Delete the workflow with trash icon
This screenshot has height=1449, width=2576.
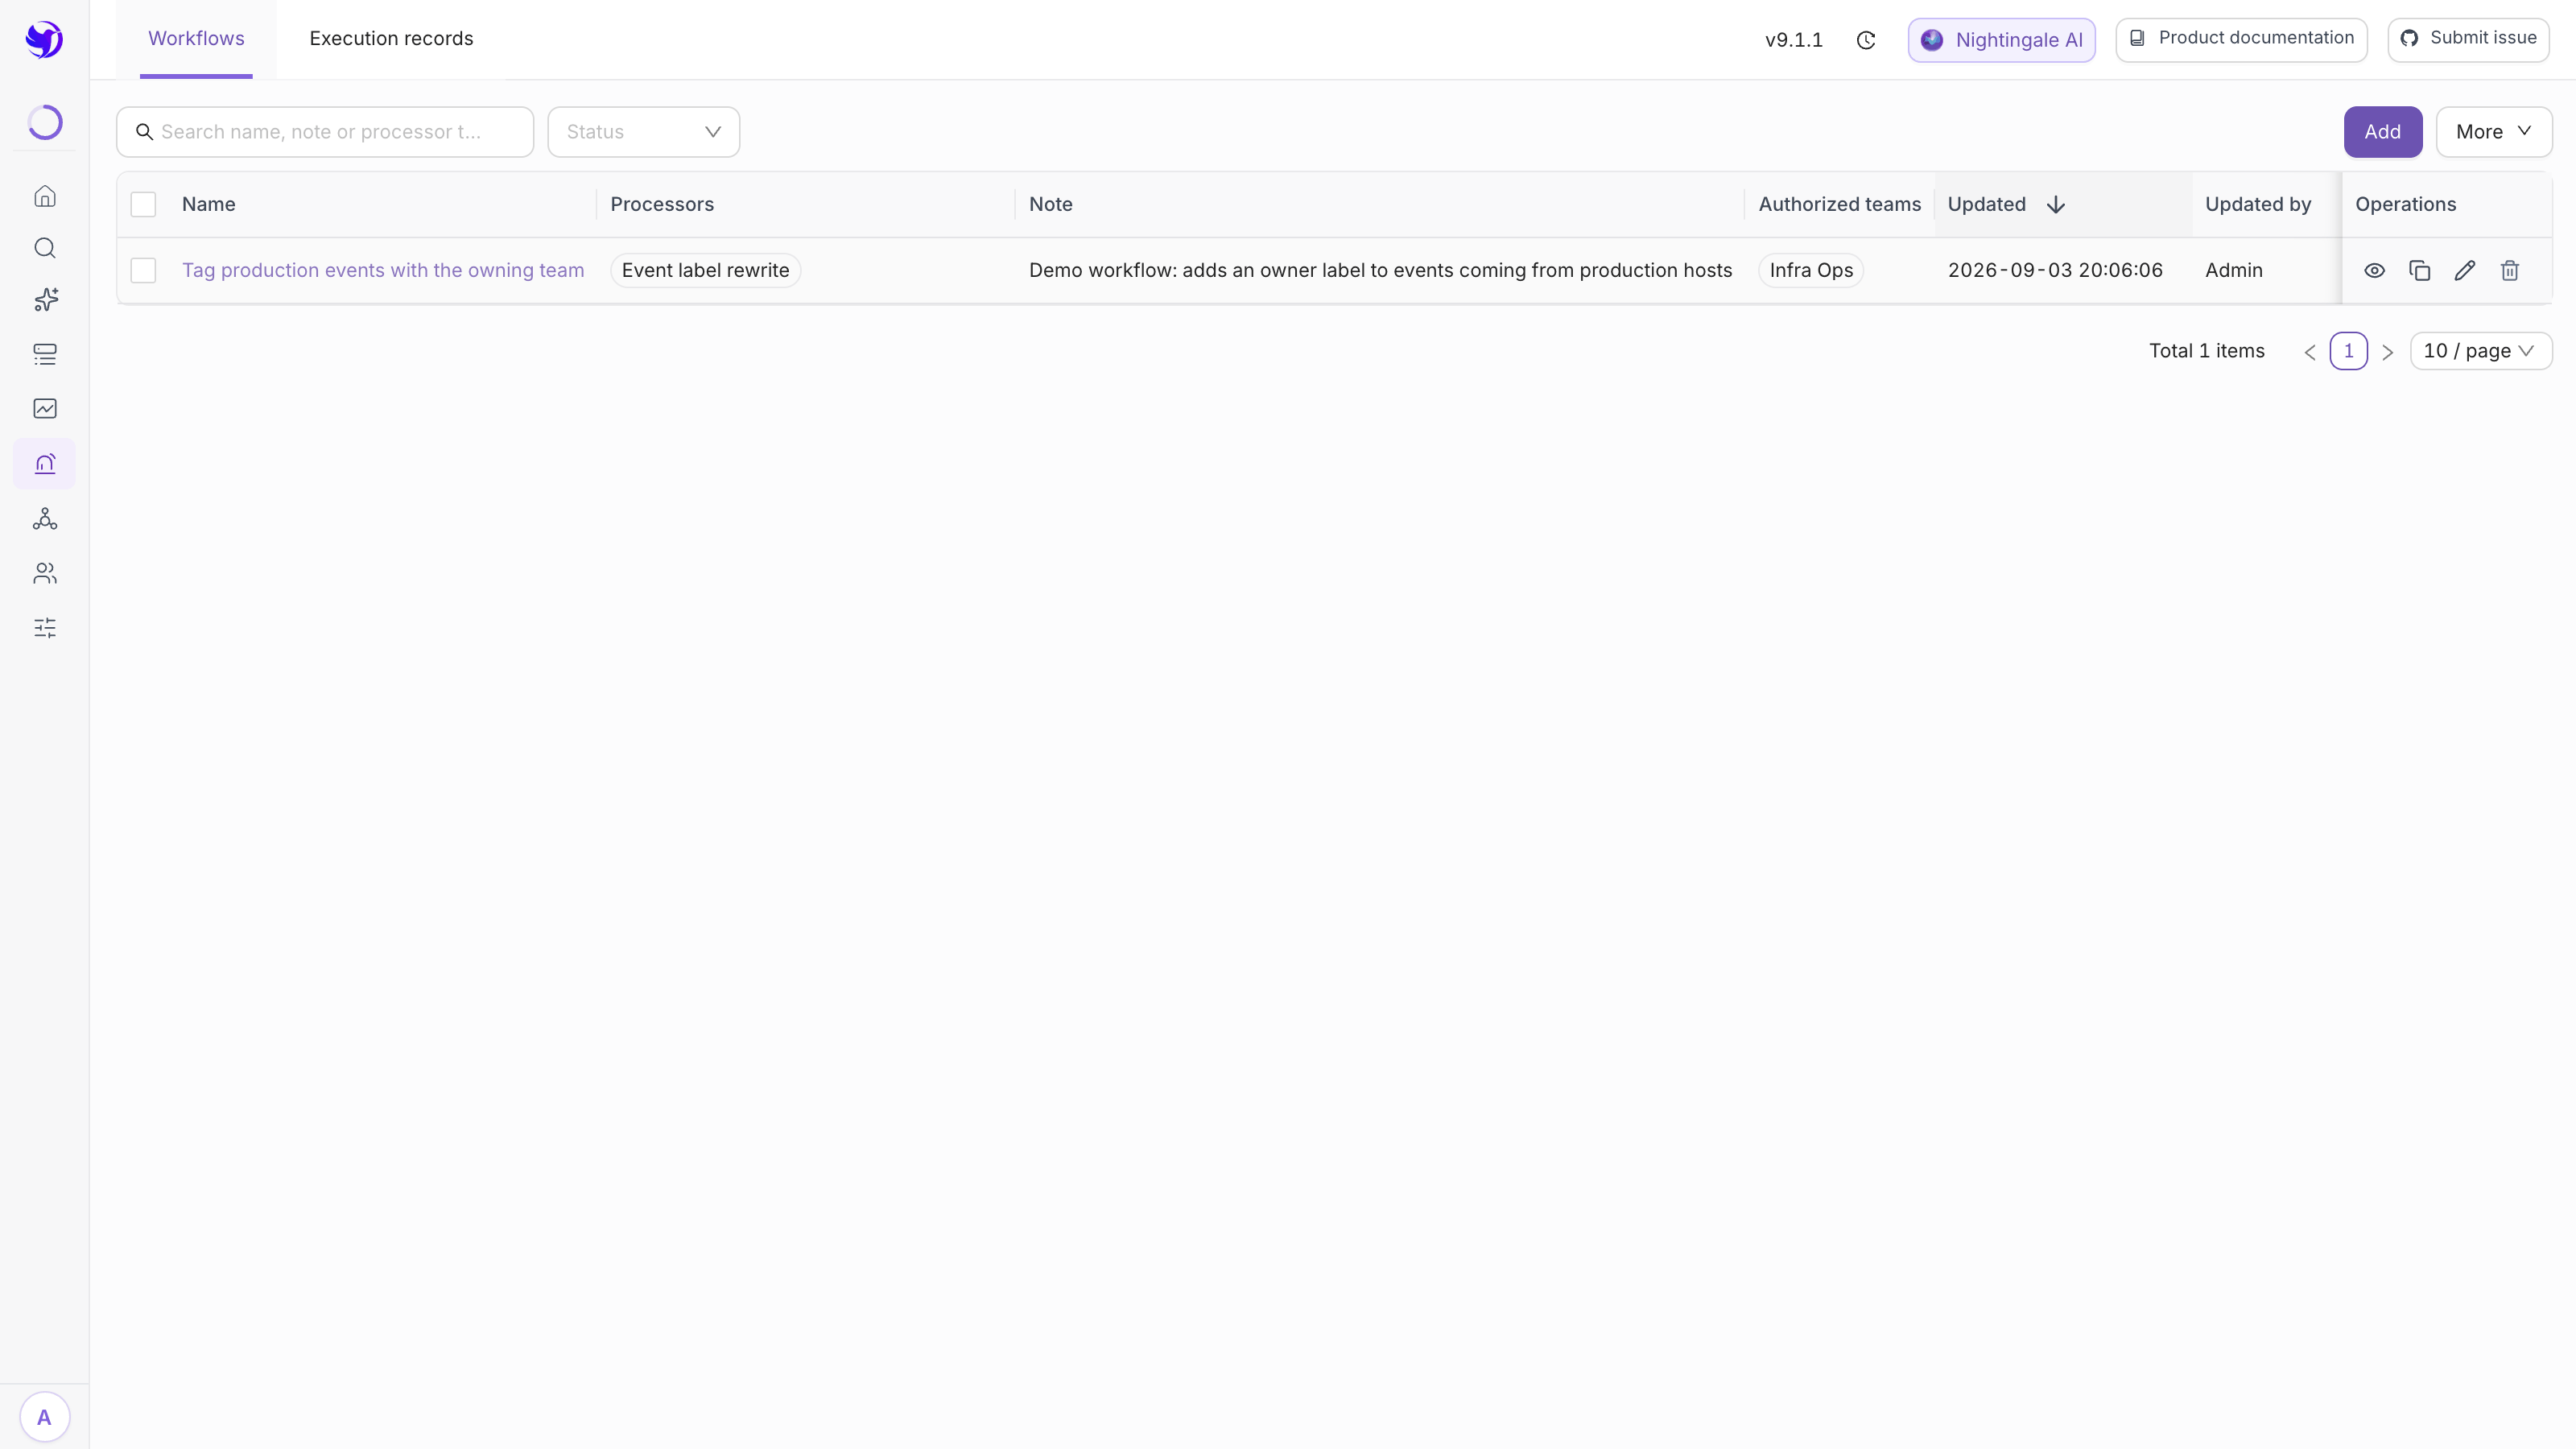tap(2510, 270)
